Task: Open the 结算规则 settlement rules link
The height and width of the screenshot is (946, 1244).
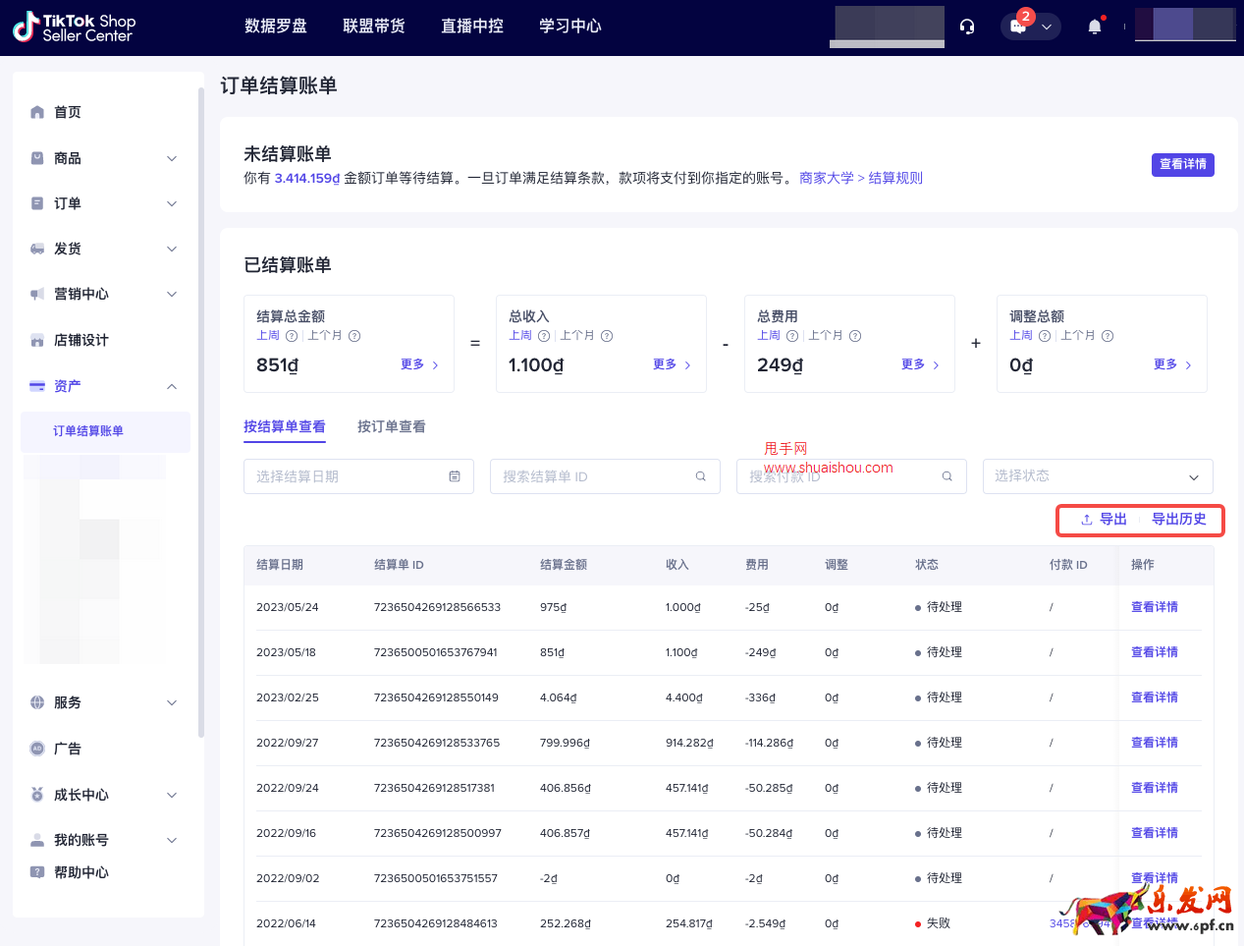Action: (x=894, y=178)
